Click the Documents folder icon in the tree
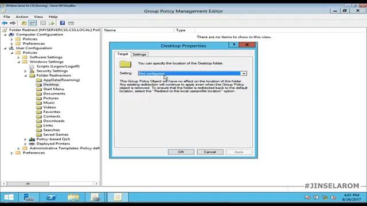The width and height of the screenshot is (367, 206). tap(39, 94)
